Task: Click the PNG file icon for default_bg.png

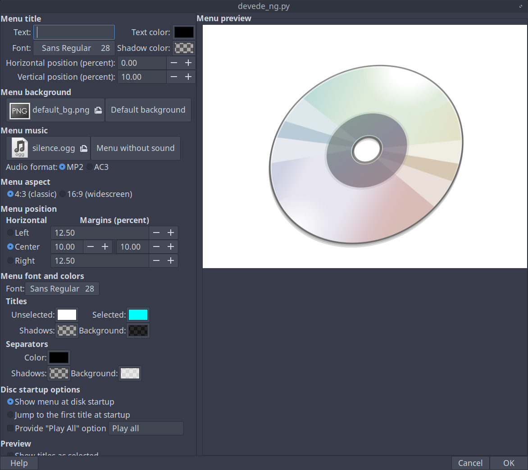Action: click(20, 110)
